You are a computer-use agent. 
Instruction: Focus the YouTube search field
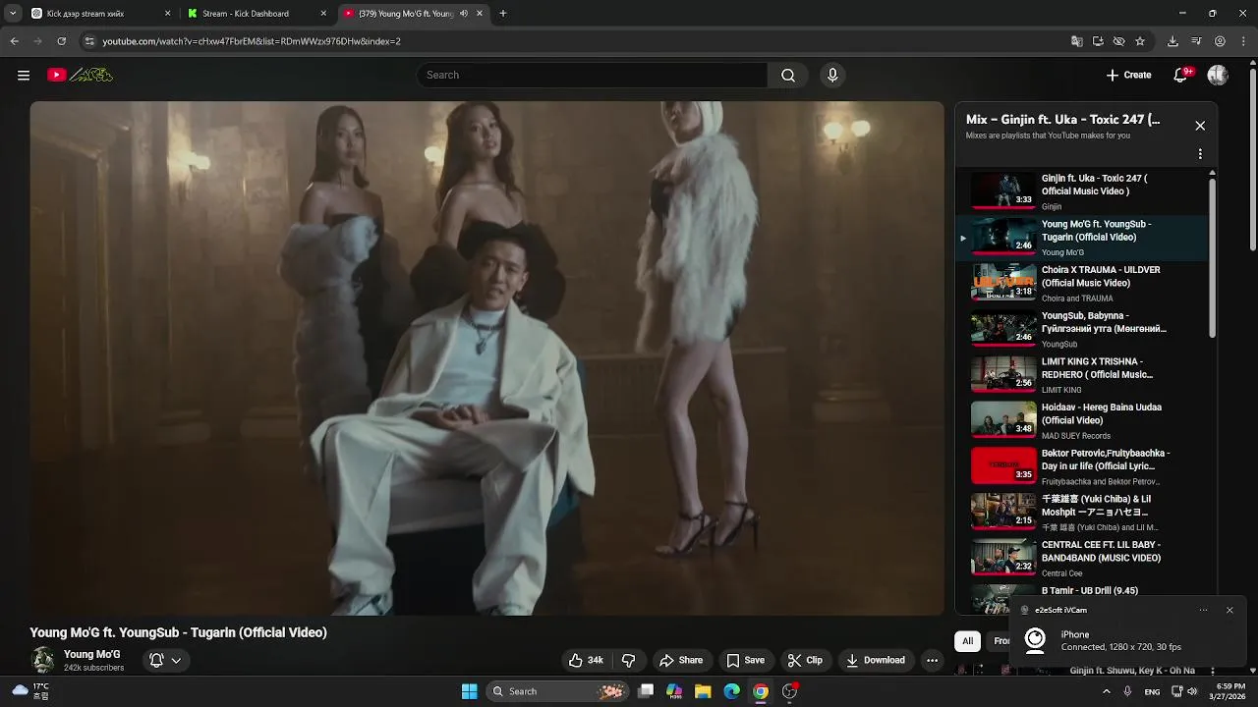click(592, 75)
